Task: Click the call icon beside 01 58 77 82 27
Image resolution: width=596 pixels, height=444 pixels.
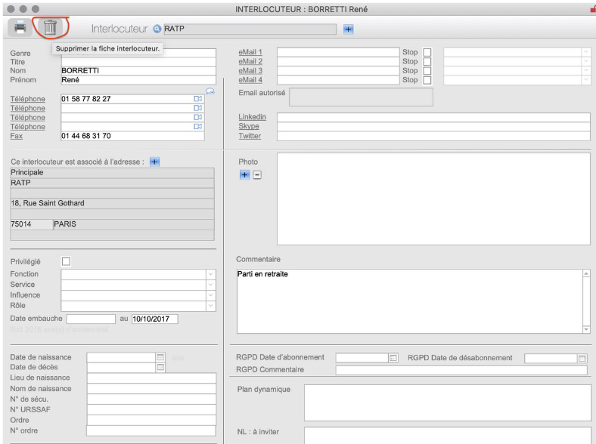Action: tap(198, 99)
